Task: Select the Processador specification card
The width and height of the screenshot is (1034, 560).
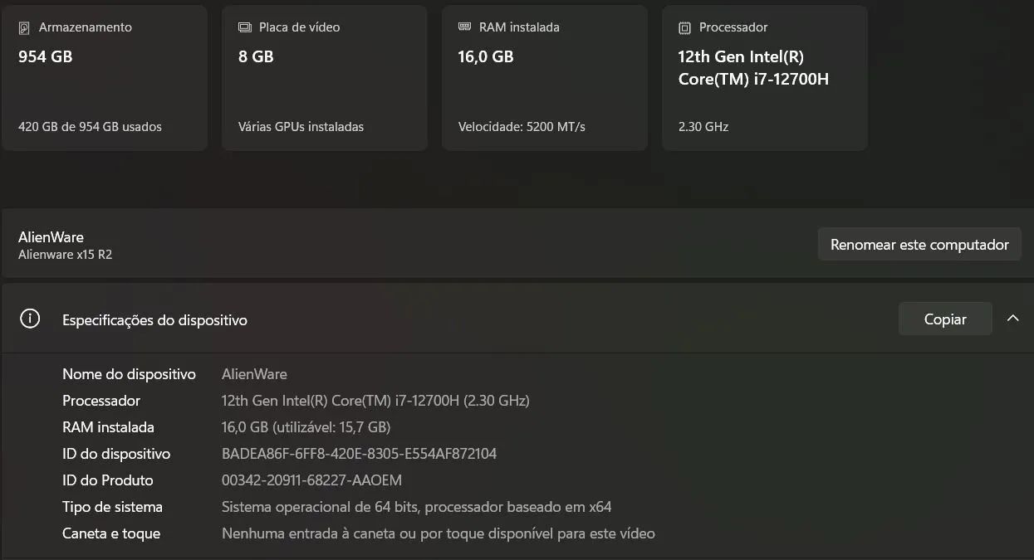Action: tap(764, 77)
